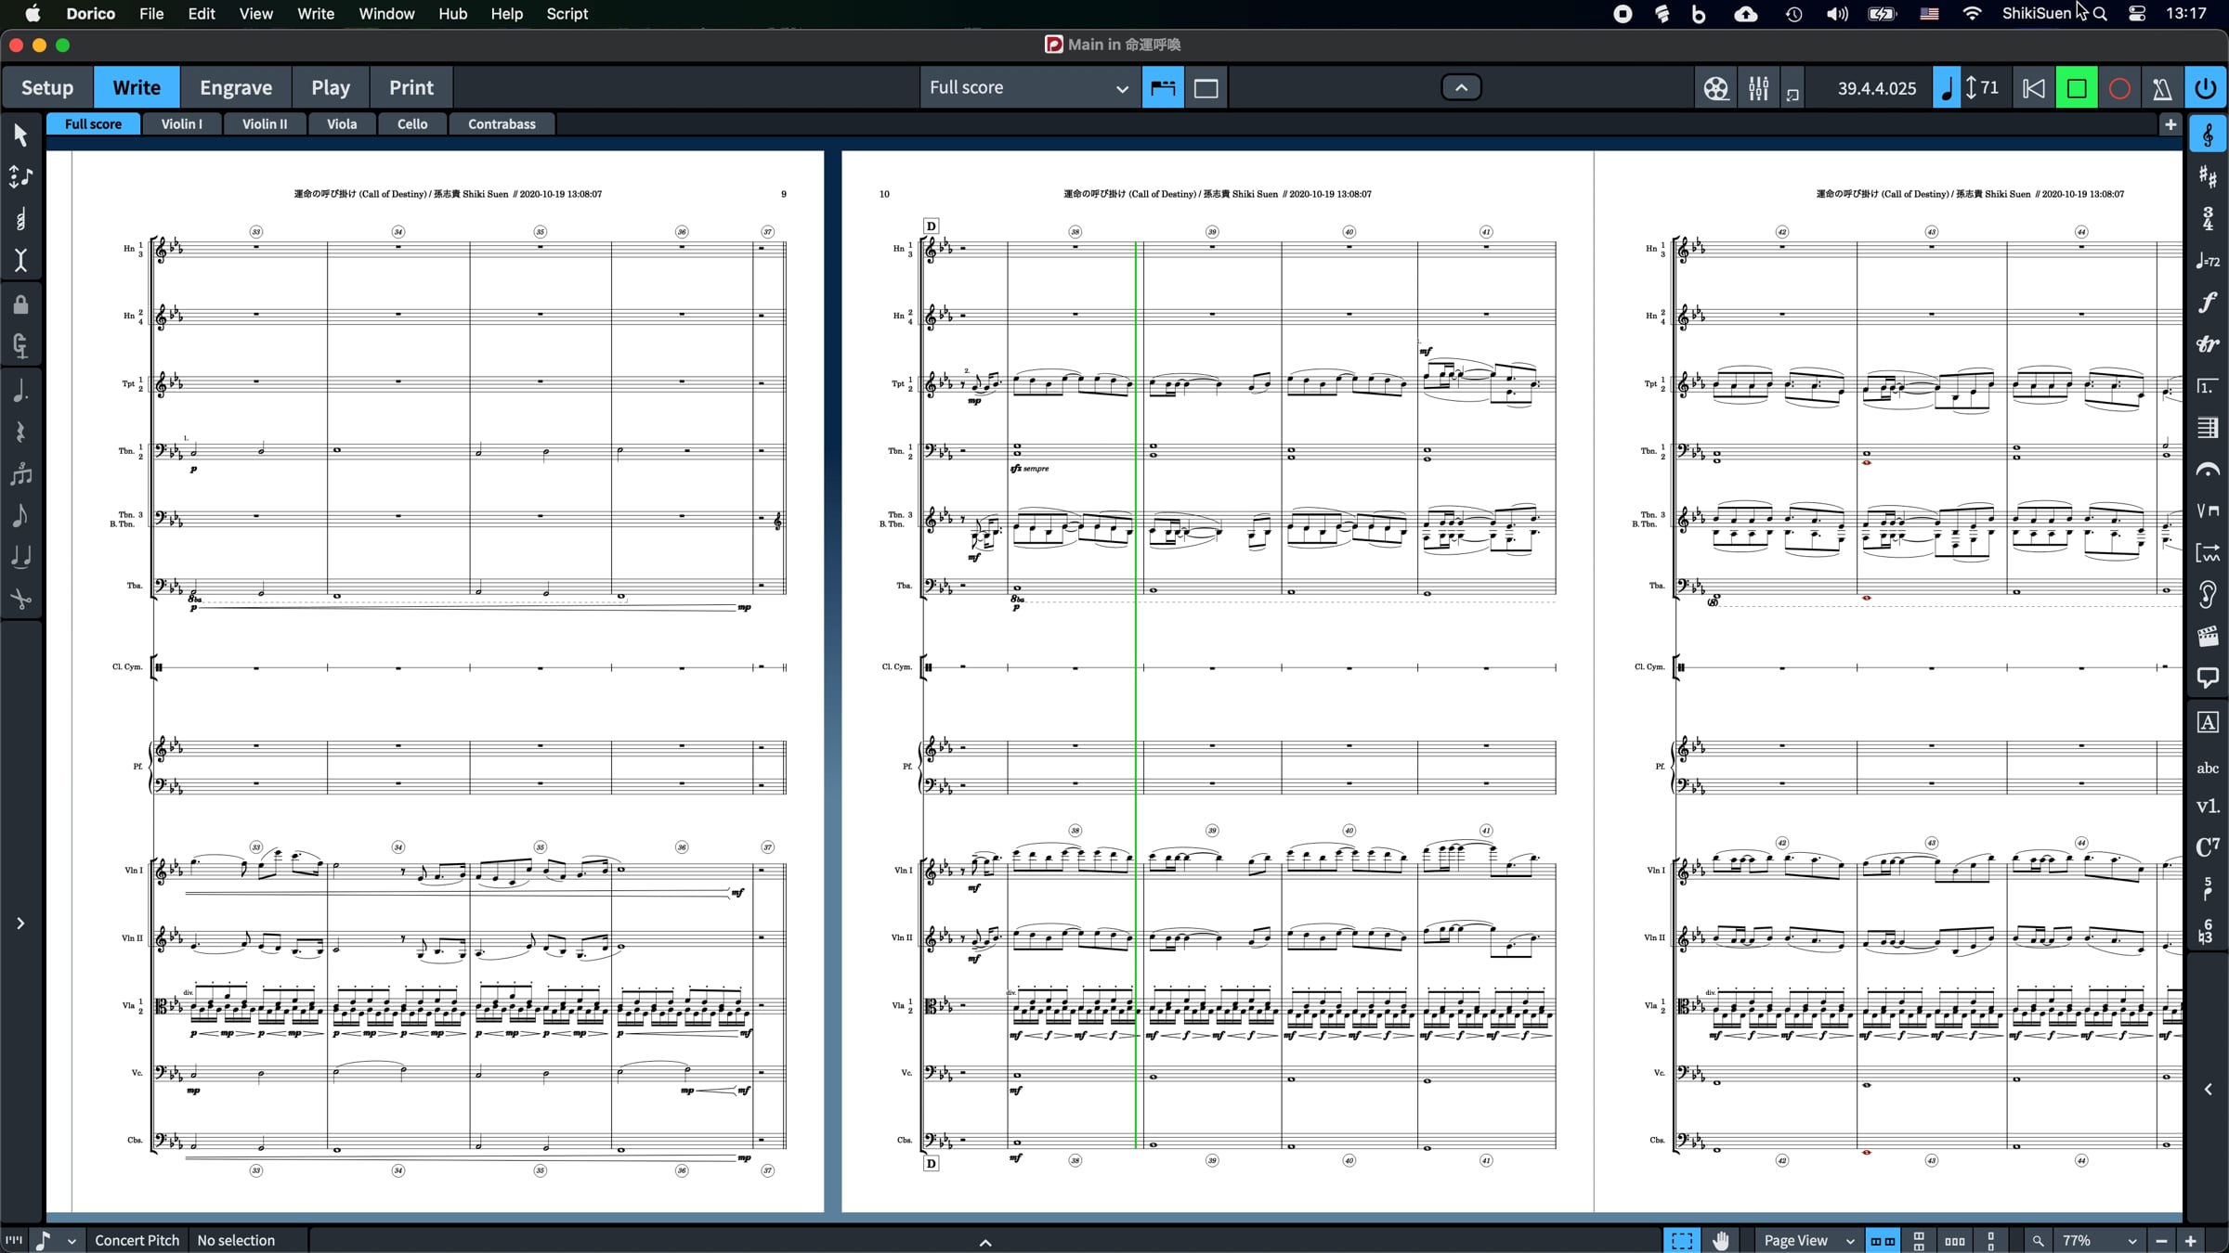Open the Mixer window

click(x=1758, y=88)
